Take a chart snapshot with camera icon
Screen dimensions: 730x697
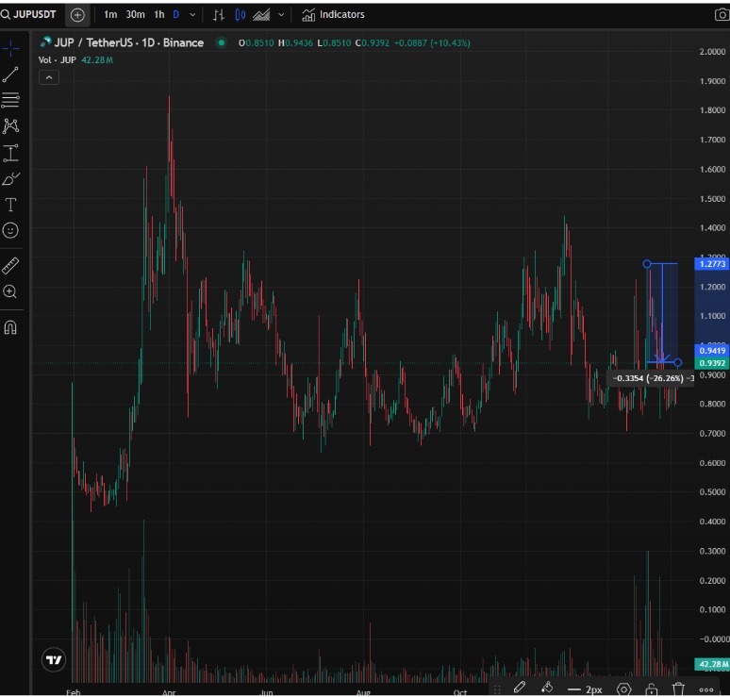click(722, 15)
